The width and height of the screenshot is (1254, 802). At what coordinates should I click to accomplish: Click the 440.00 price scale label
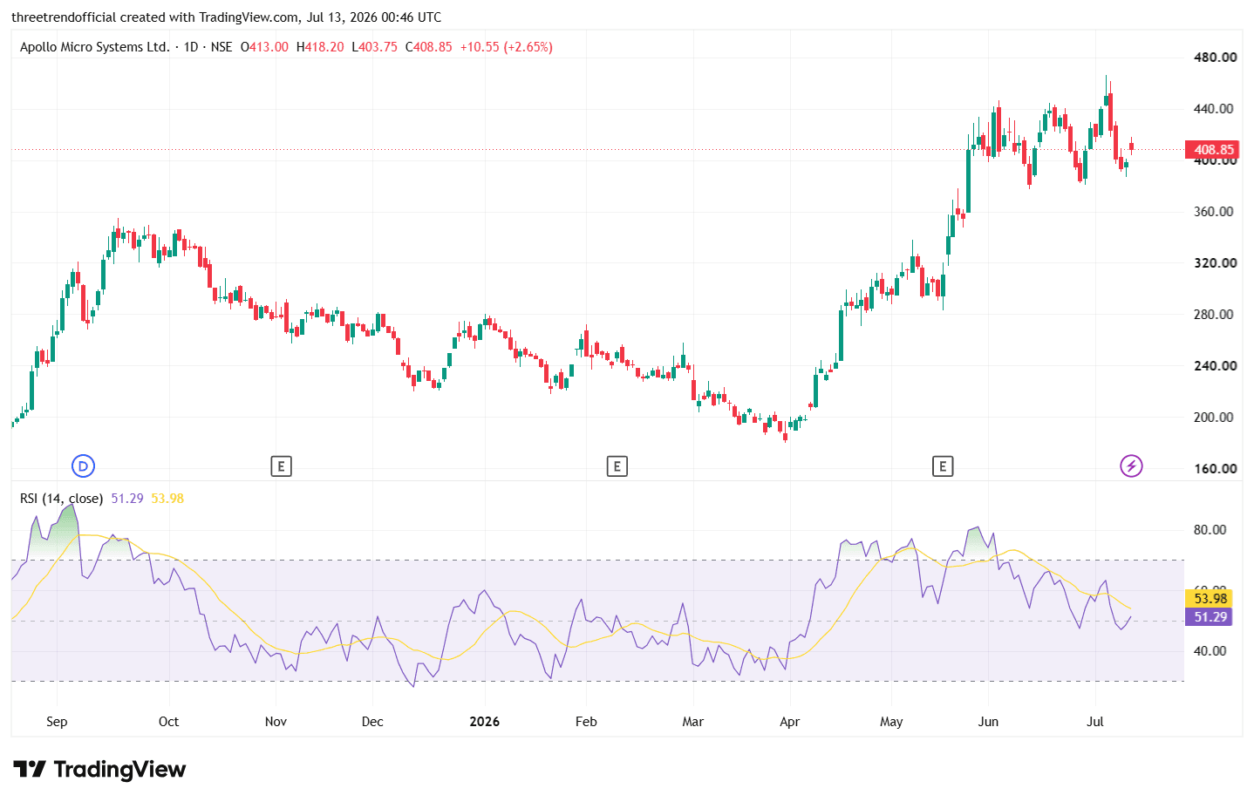click(1215, 109)
